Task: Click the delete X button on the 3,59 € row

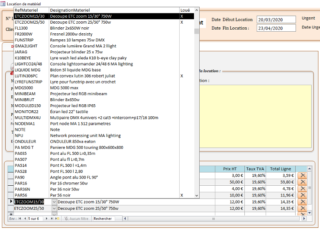Action: [x=302, y=175]
